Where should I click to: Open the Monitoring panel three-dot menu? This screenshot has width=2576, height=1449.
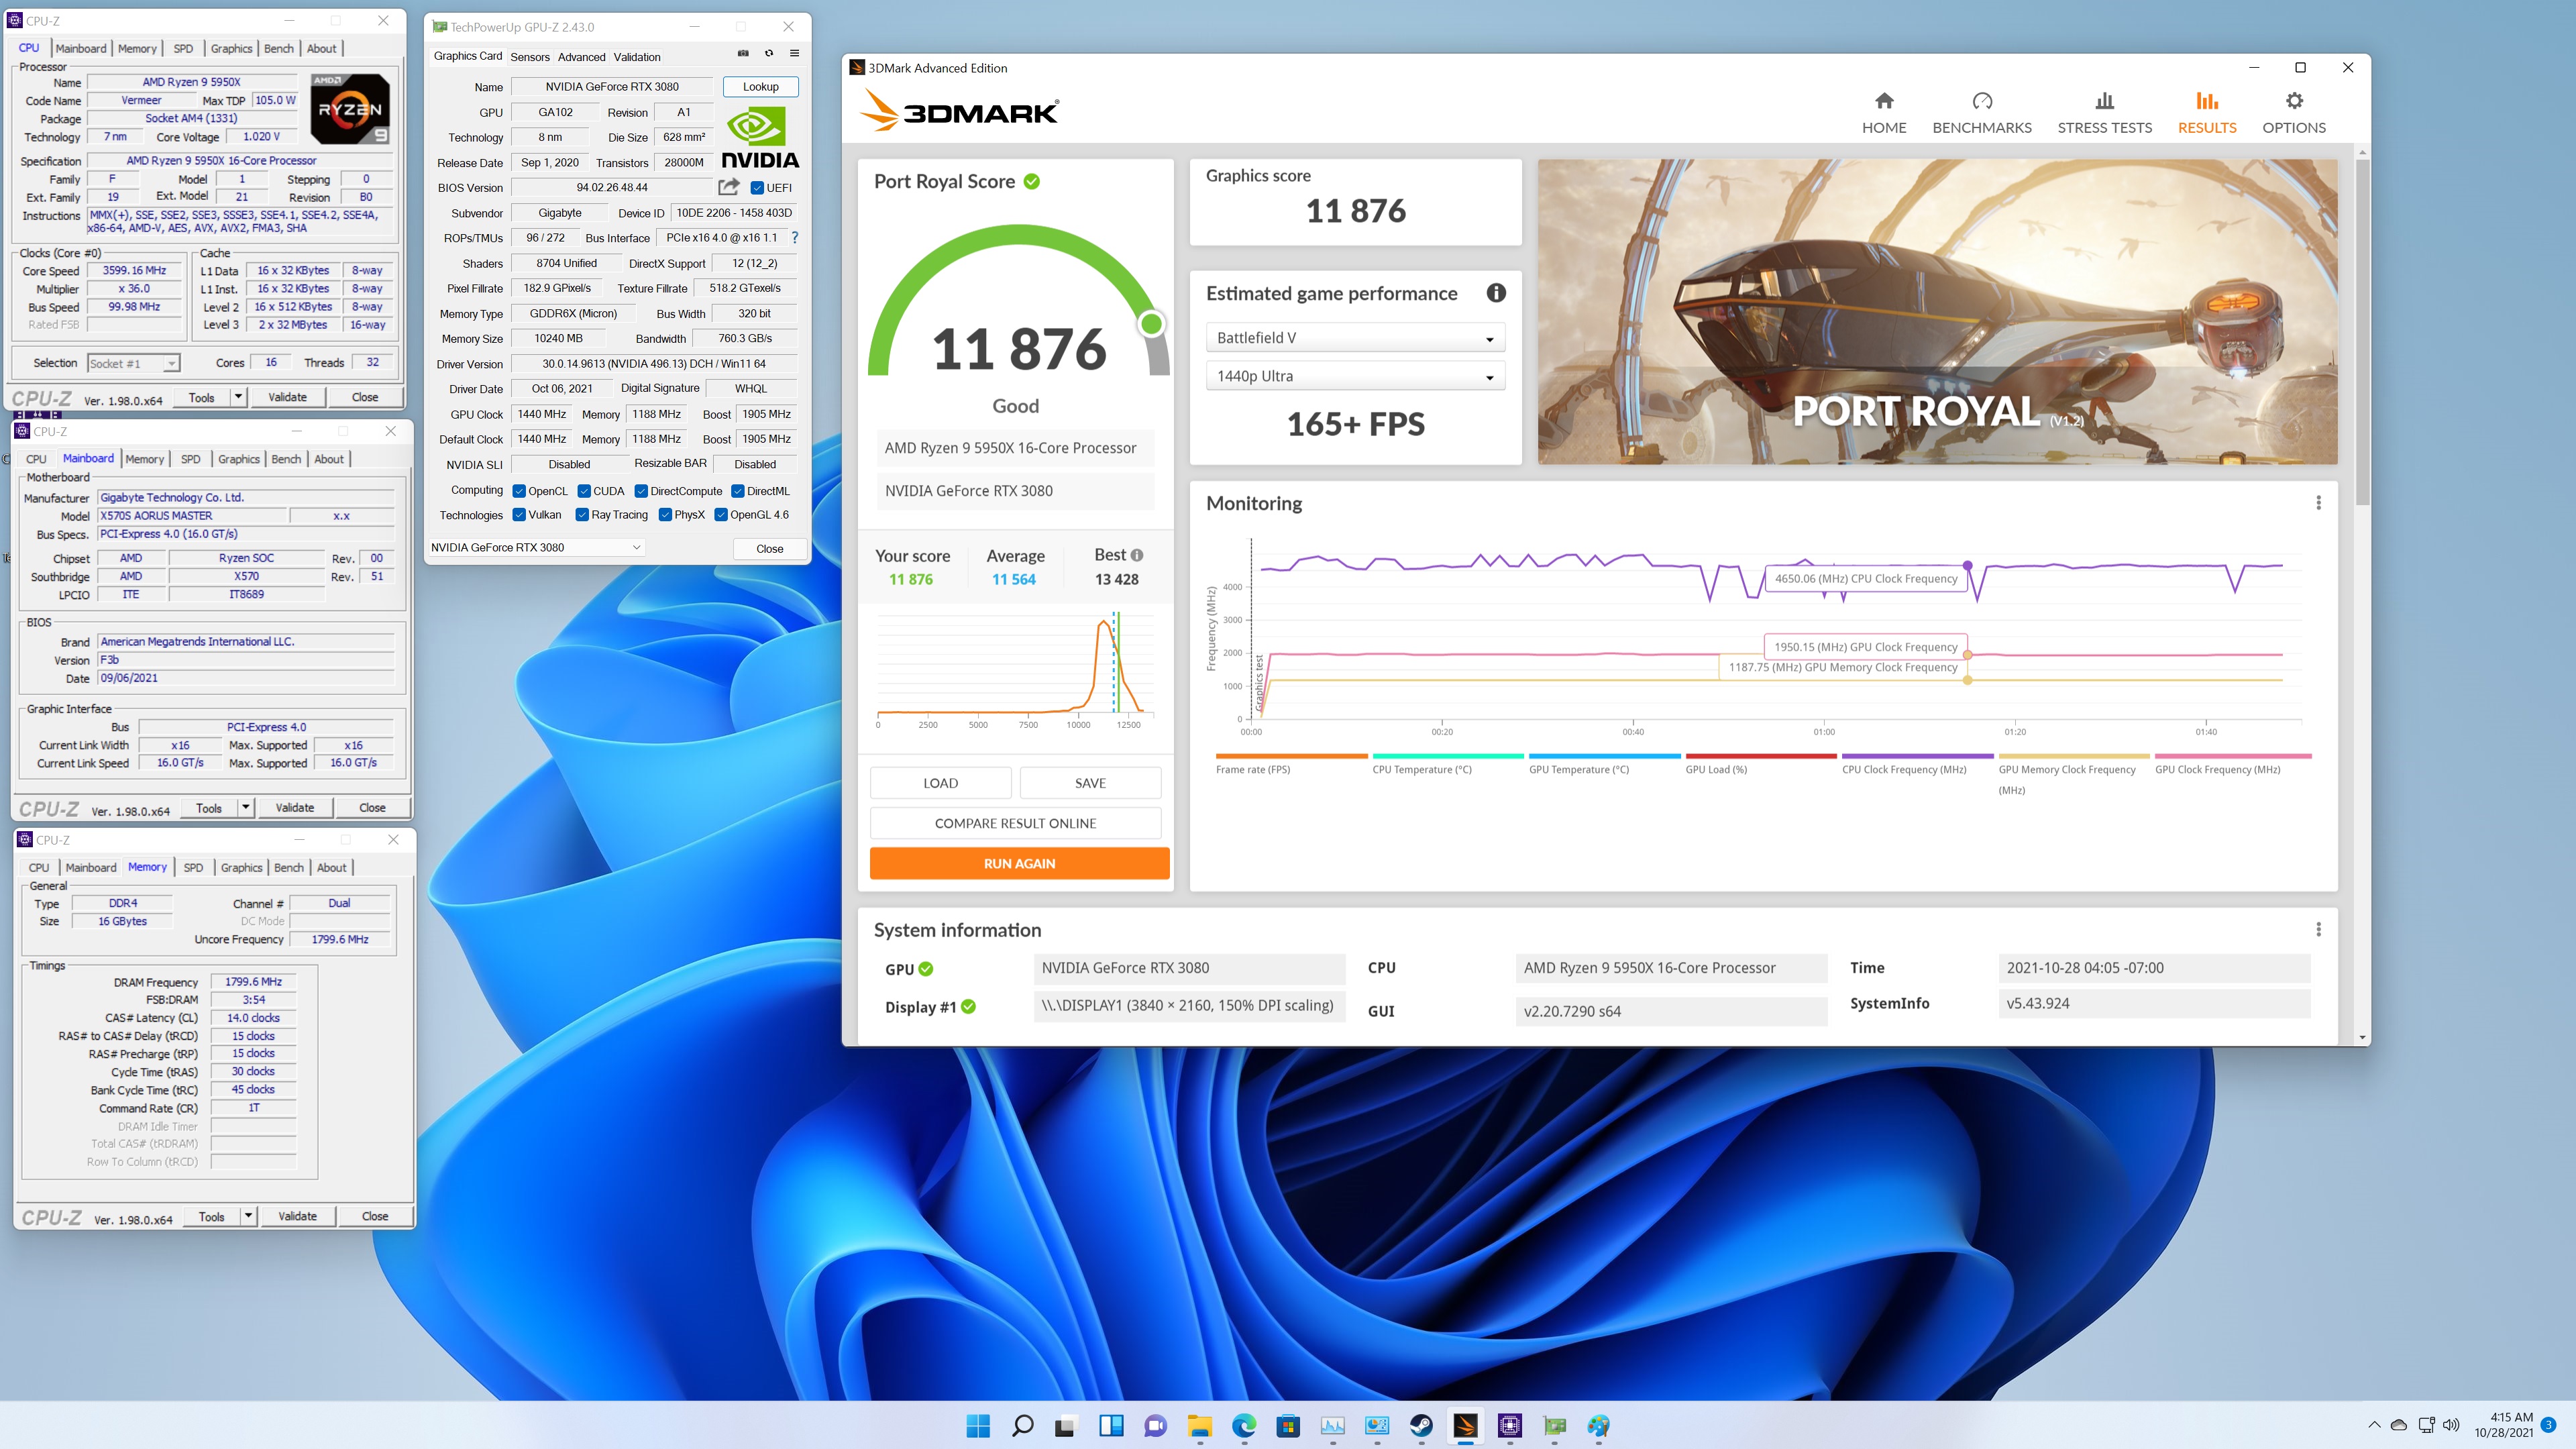2318,503
